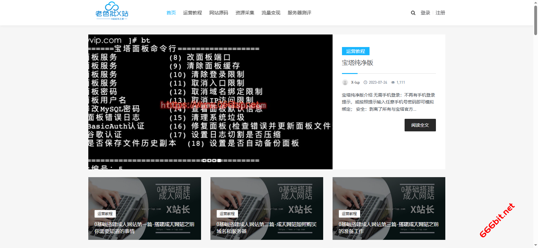Select the fourth, filled carousel slide indicator
Screen dimensions: 538x248
[219, 161]
